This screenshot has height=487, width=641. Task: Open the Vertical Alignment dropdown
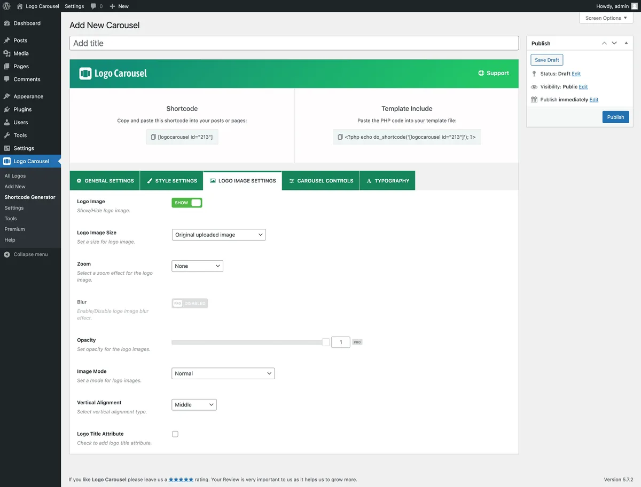point(194,405)
